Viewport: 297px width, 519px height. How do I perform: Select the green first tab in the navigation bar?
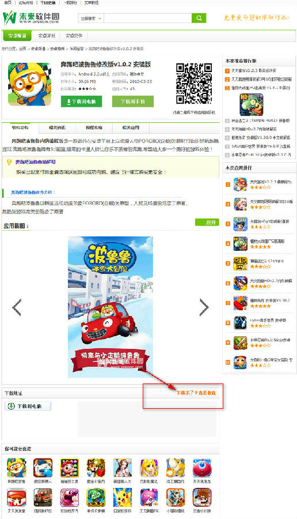17,36
